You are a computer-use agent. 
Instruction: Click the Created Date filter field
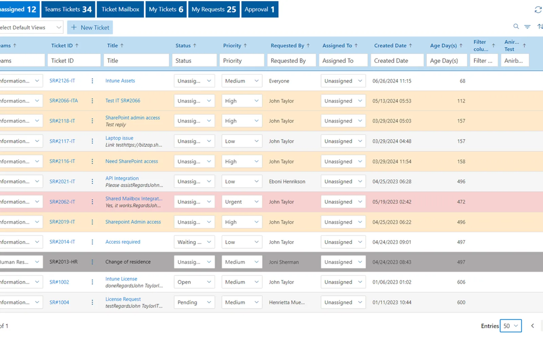click(397, 61)
